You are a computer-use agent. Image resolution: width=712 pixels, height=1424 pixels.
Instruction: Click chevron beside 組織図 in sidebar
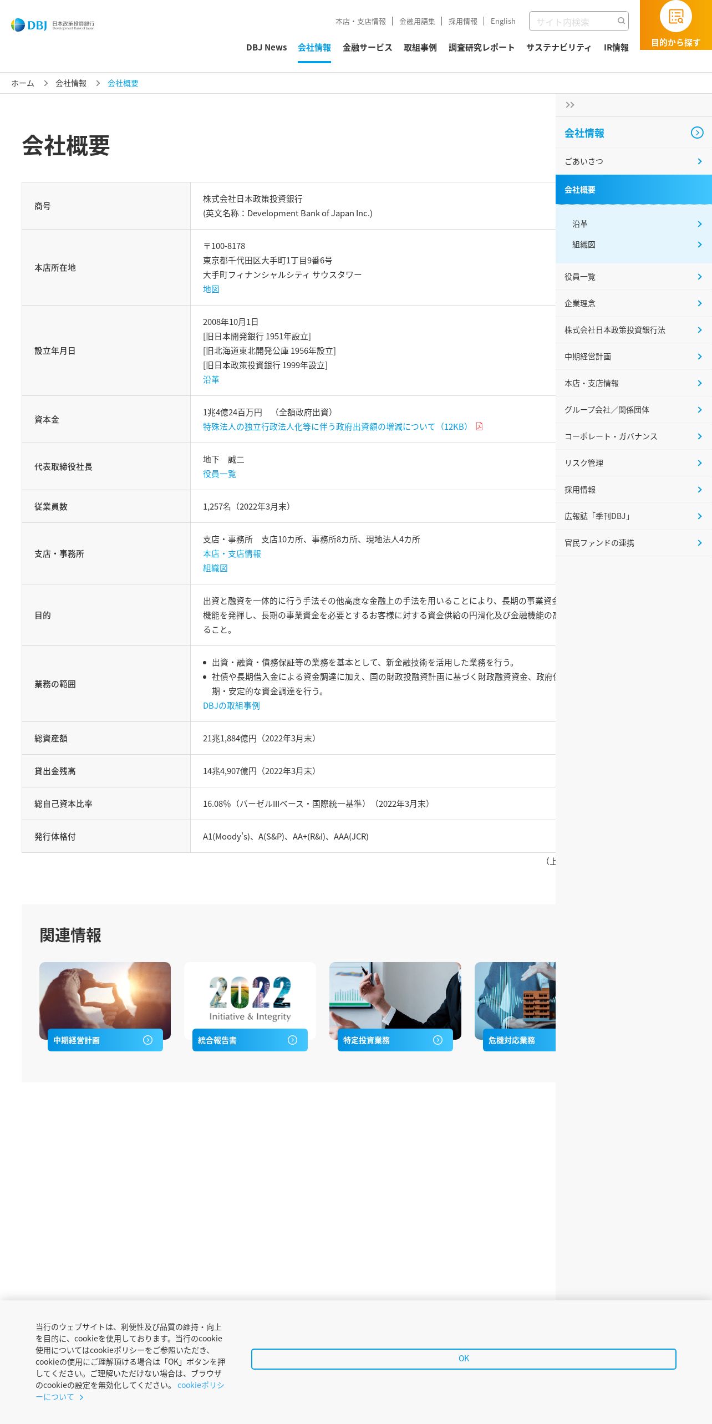coord(699,245)
